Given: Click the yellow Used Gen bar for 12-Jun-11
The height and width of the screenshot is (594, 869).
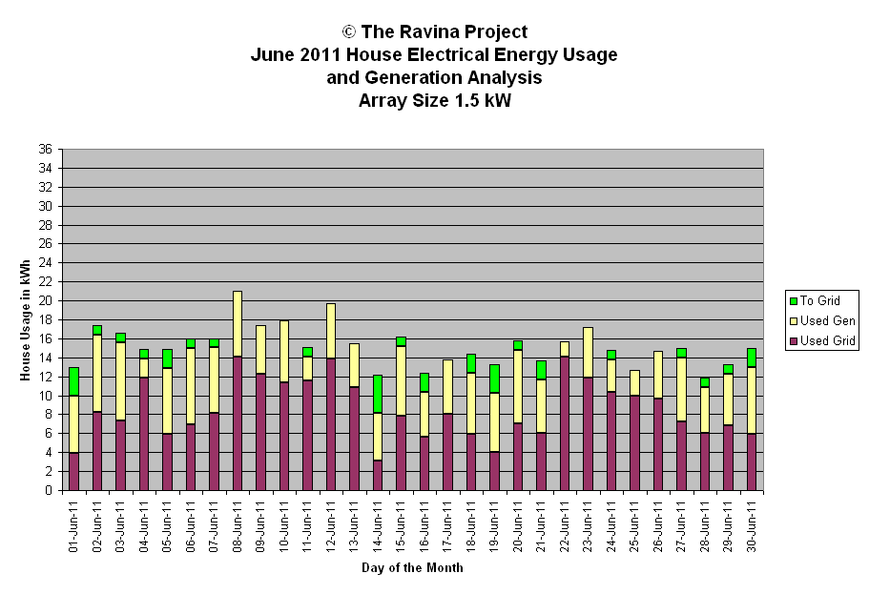Looking at the screenshot, I should tap(331, 332).
